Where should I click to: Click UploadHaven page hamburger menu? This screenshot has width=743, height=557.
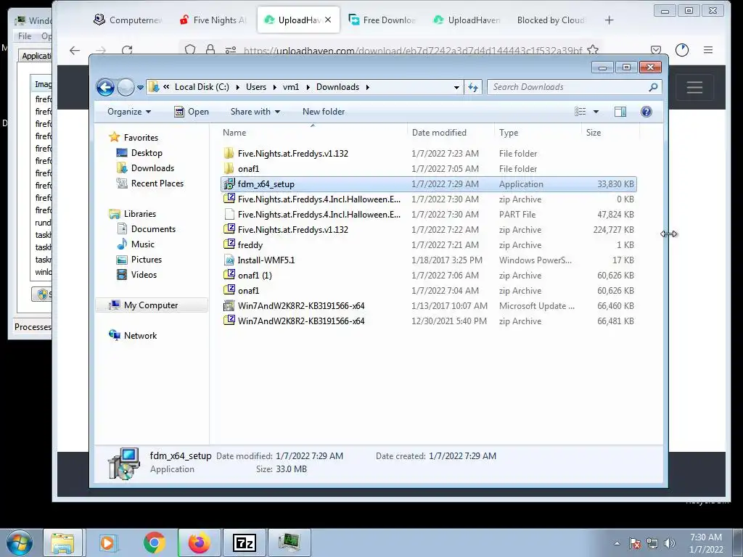tap(694, 88)
